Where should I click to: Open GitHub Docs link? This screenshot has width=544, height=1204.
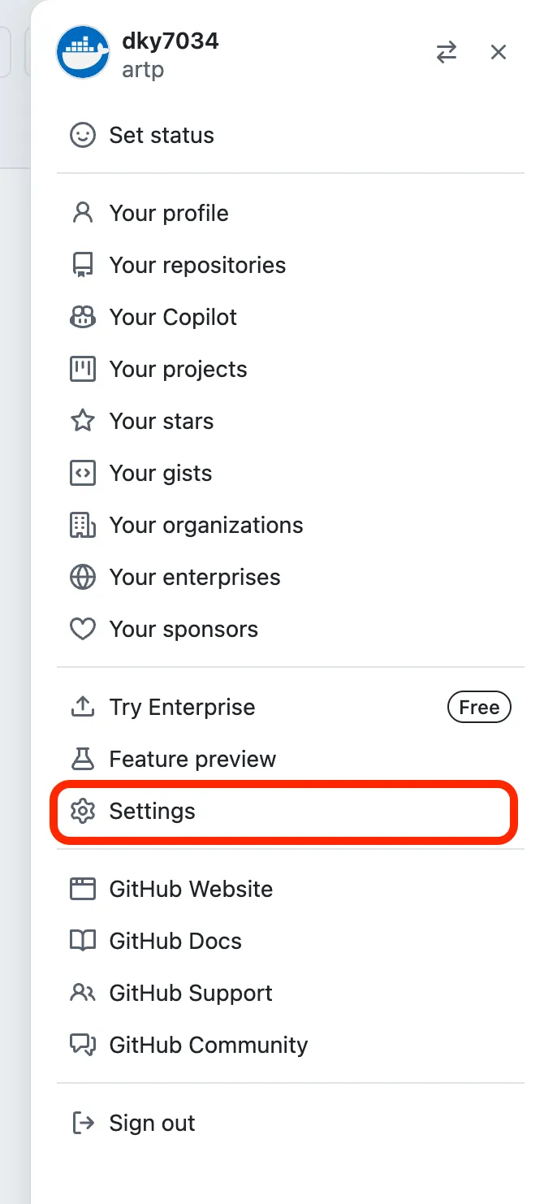click(175, 941)
